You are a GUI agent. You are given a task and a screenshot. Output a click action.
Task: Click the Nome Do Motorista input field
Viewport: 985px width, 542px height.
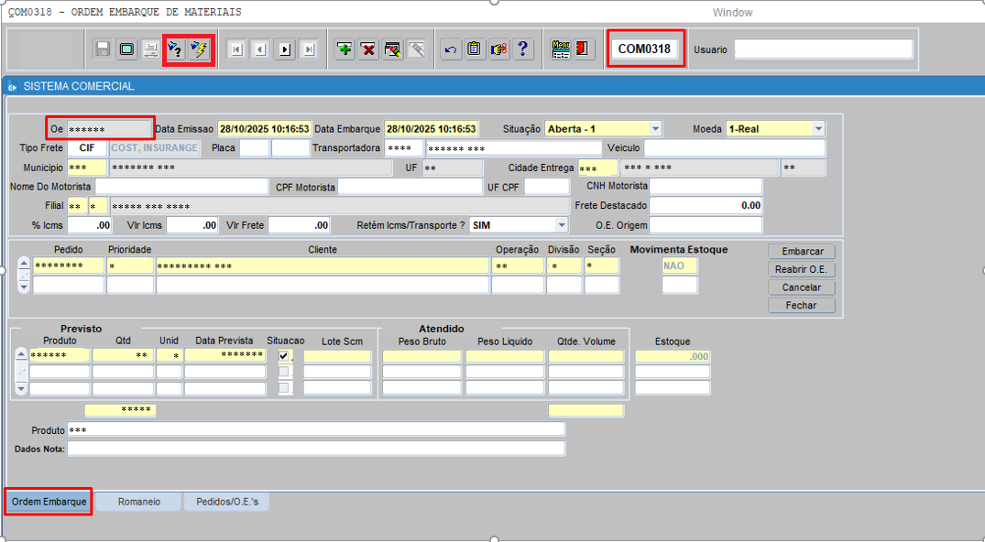(x=182, y=187)
